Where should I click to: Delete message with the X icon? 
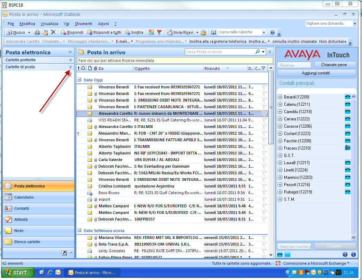(x=53, y=32)
